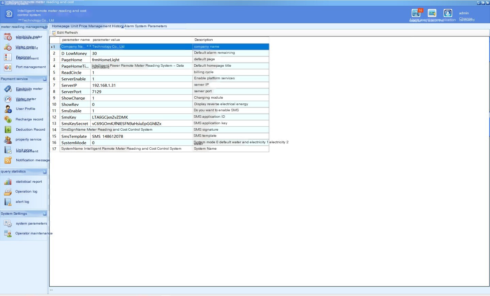Select the SmsKeySecret parameter row
This screenshot has width=490, height=296.
click(x=160, y=124)
